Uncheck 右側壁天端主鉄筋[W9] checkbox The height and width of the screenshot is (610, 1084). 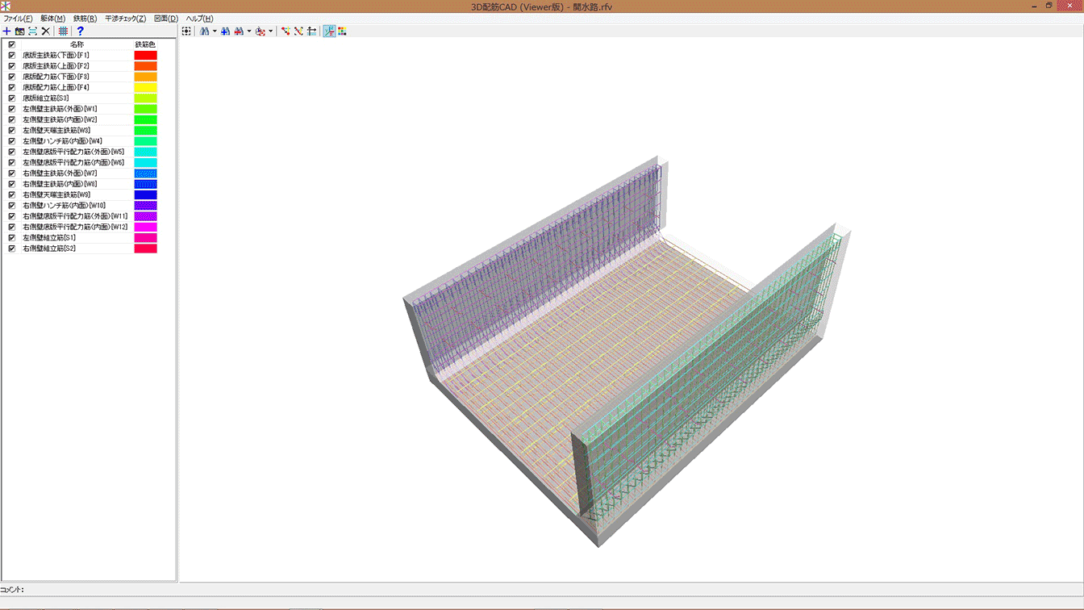tap(11, 195)
